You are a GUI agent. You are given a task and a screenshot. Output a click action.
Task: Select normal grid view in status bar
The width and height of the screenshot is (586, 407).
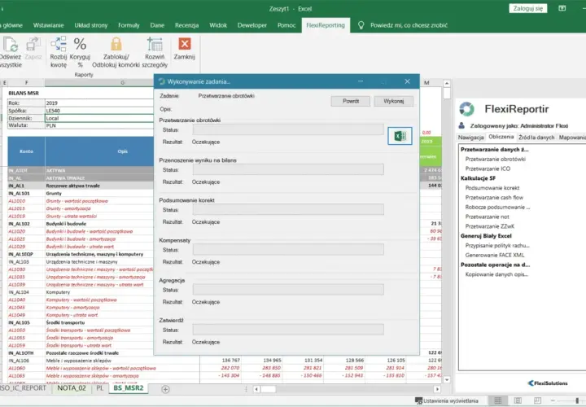(498, 400)
